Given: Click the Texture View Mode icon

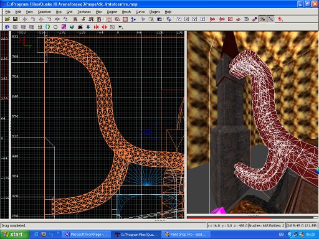Looking at the screenshot, I should [151, 19].
